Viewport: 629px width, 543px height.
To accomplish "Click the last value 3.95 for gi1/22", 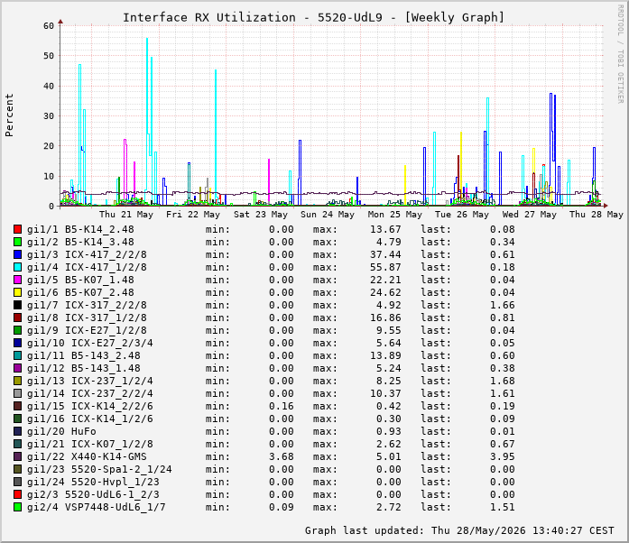I will (503, 456).
